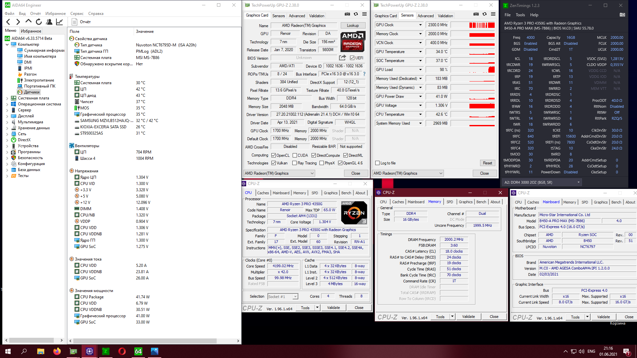Screen dimensions: 637x358
Task: Click the BIOS share/export icon in GPU-Z
Action: click(x=342, y=58)
